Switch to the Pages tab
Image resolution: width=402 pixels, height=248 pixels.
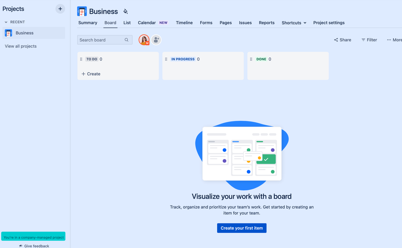[226, 23]
